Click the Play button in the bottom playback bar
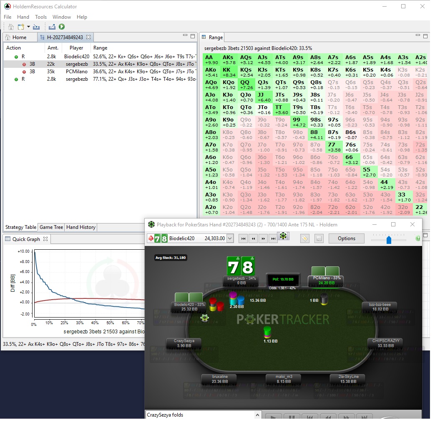 point(273,417)
